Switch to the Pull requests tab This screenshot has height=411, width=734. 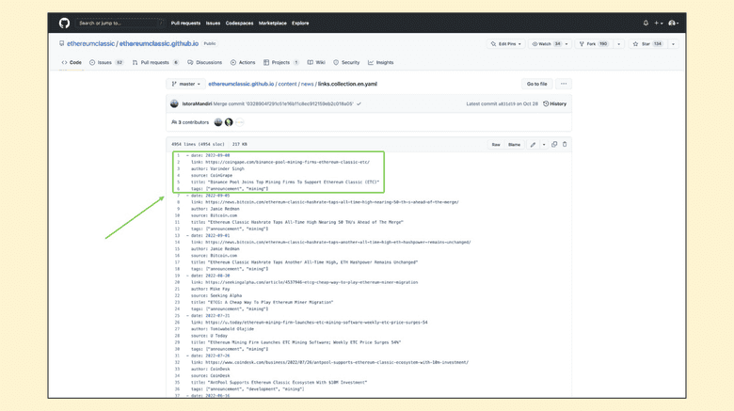click(x=155, y=63)
